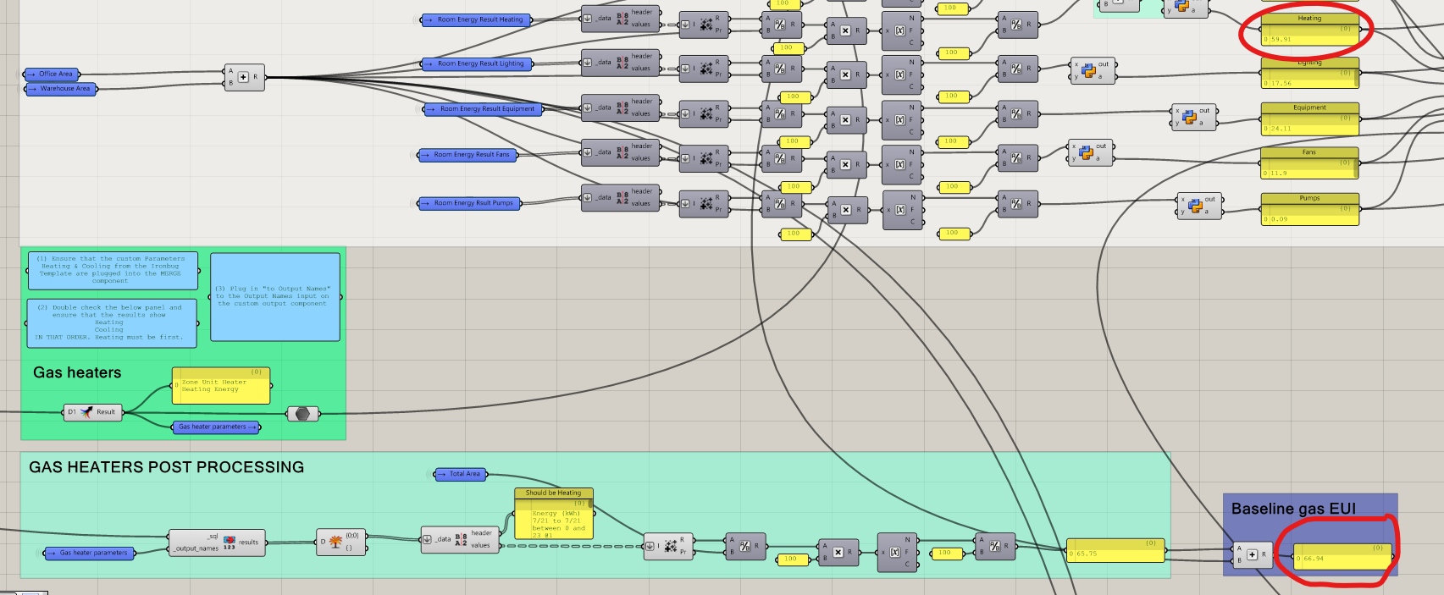Click the round [x] component in post processing group

click(896, 552)
